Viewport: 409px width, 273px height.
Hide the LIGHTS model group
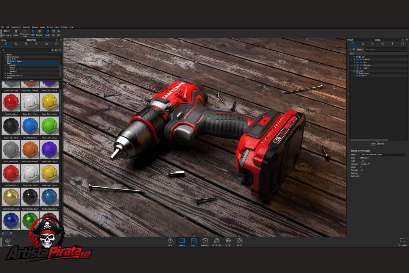coord(357,68)
